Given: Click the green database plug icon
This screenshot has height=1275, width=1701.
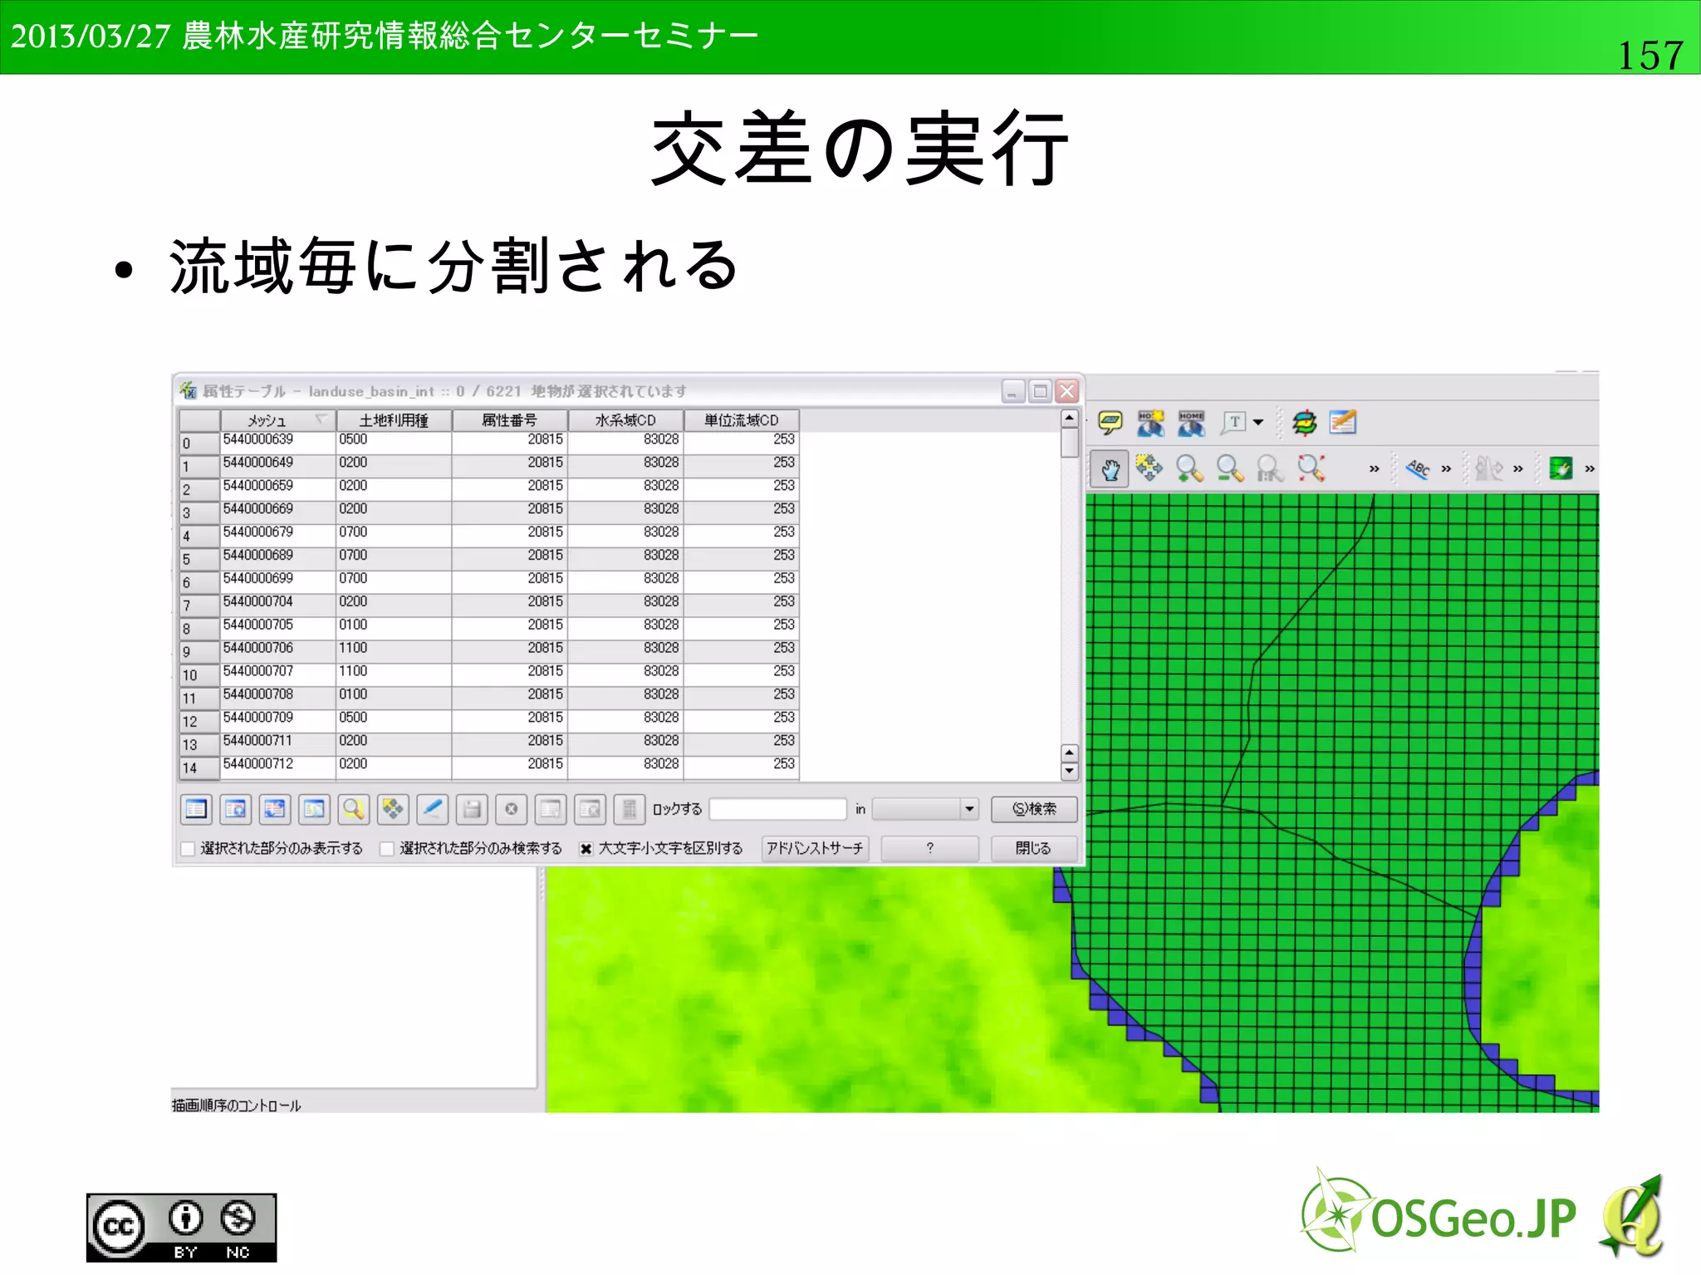Looking at the screenshot, I should click(x=1561, y=468).
